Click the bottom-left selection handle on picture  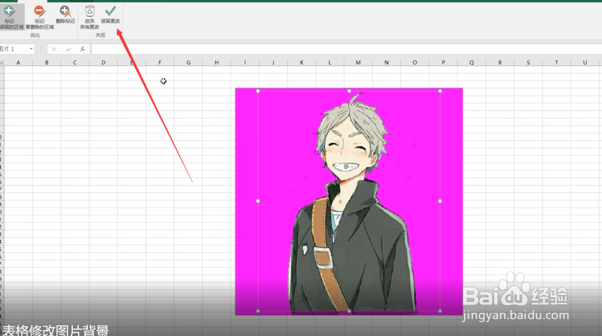click(x=258, y=311)
